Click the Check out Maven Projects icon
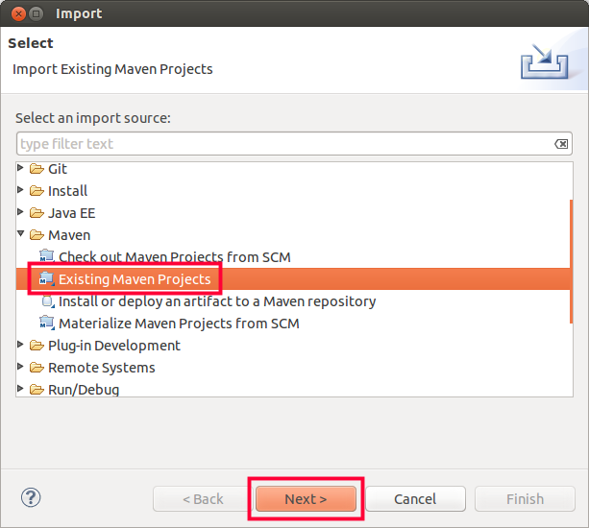Viewport: 589px width, 528px height. tap(47, 257)
